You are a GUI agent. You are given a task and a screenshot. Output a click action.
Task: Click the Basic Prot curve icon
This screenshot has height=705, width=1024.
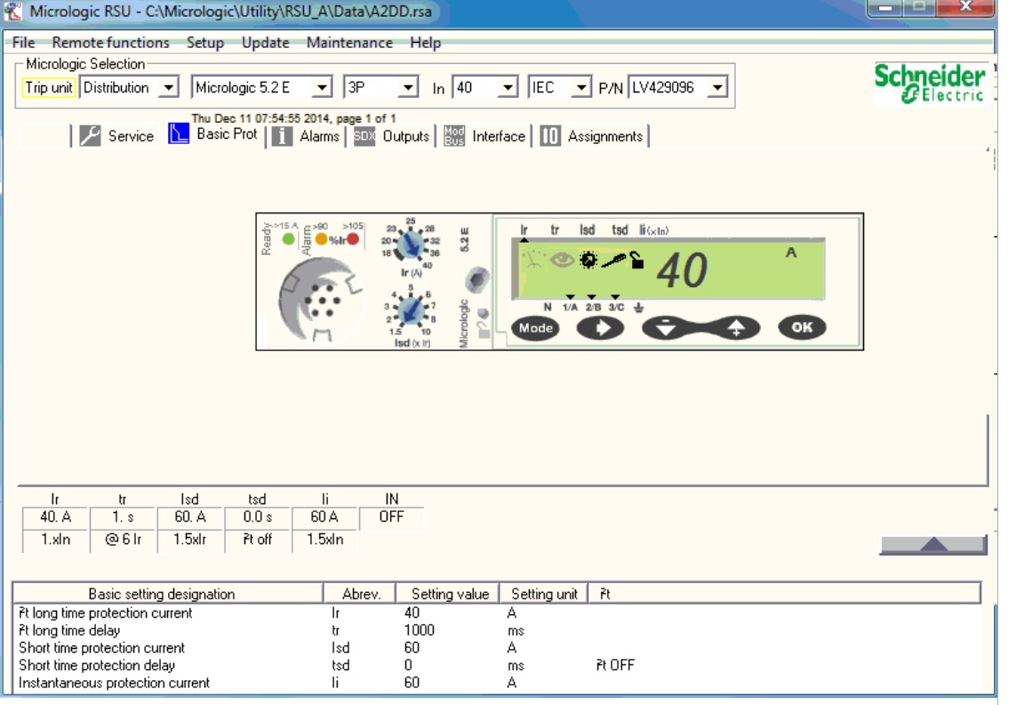tap(179, 133)
